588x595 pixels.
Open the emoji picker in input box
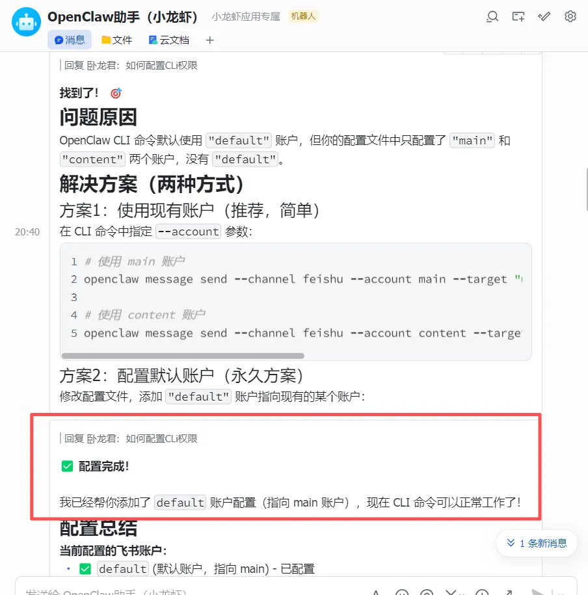point(401,592)
